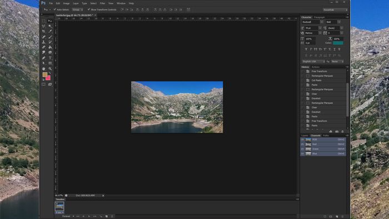Image resolution: width=389 pixels, height=219 pixels.
Task: Select the Move tool in toolbox
Action: click(50, 21)
